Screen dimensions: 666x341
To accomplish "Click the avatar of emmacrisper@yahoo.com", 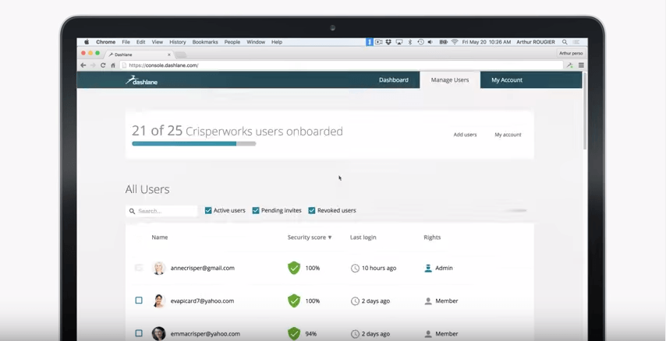I will point(159,333).
